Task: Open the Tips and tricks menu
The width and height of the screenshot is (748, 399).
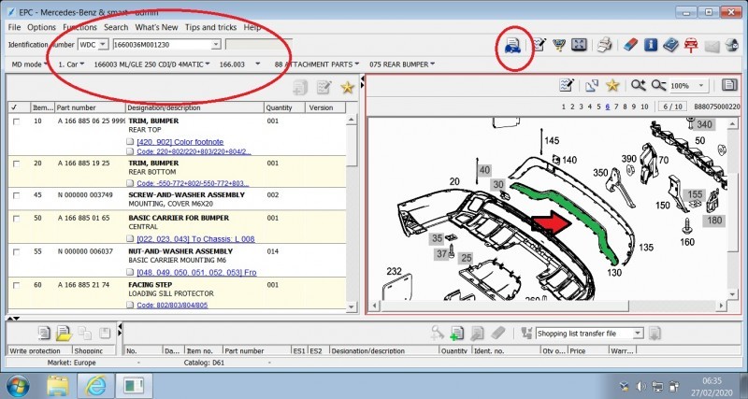Action: 211,27
